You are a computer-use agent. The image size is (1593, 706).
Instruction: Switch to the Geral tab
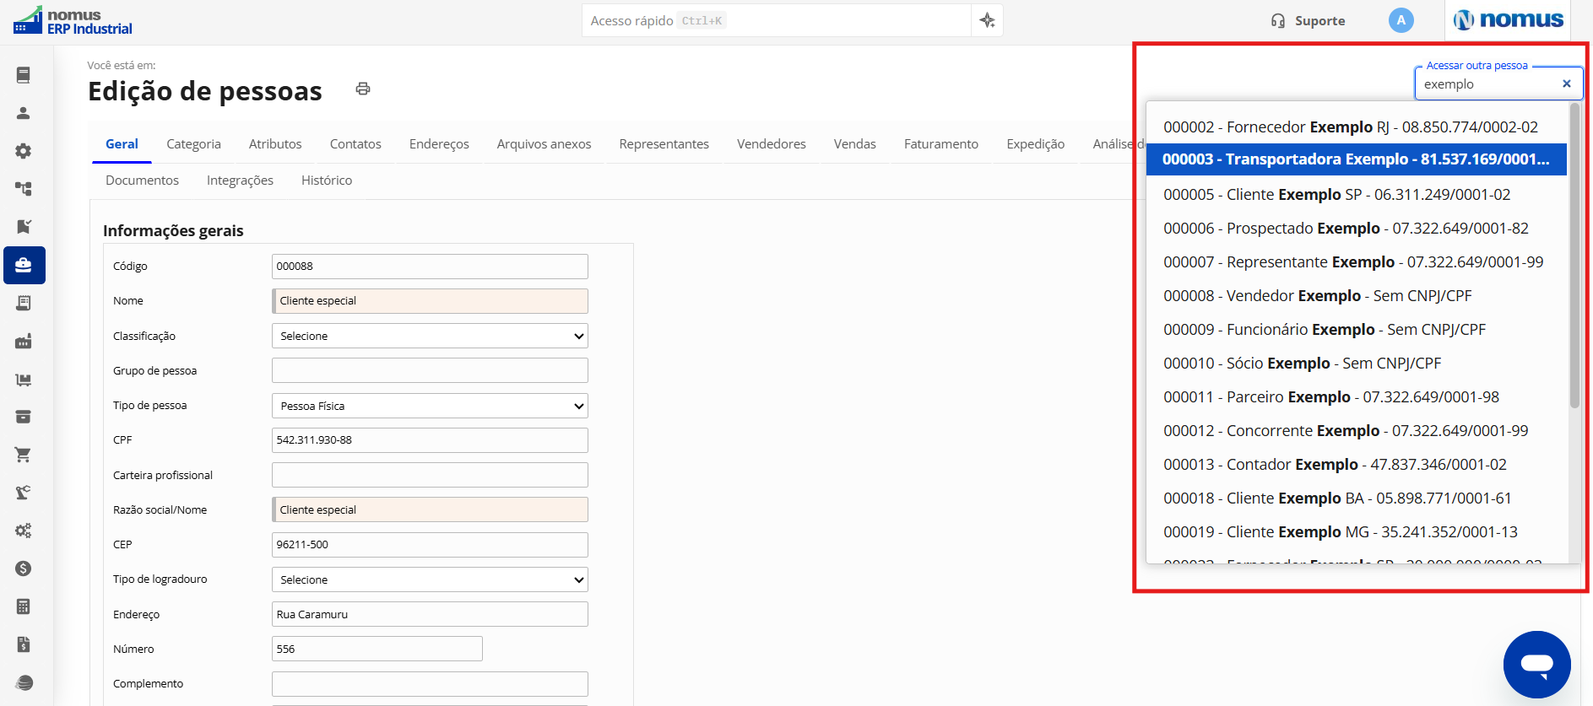(x=122, y=144)
